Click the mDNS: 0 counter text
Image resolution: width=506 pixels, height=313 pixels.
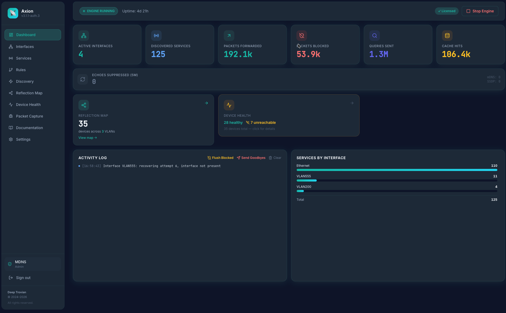coord(494,77)
